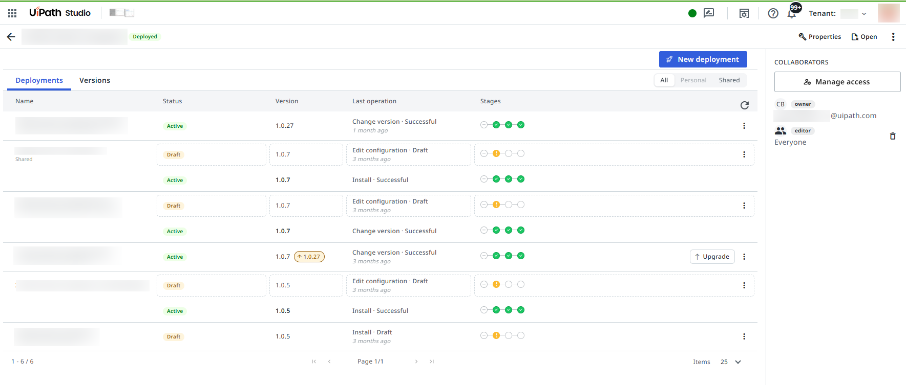Click warning stage icon in last Draft row
Screen dimensions: 906x385
pyautogui.click(x=496, y=335)
